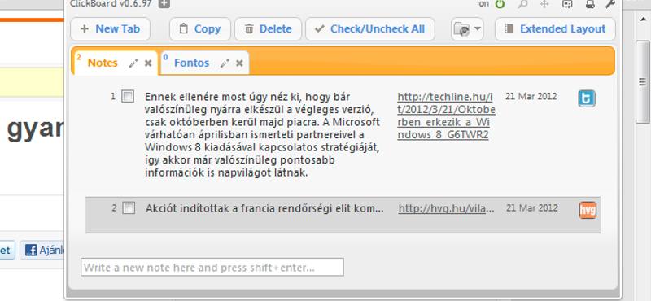The image size is (651, 301).
Task: Check the checkbox of note 2
Action: click(x=129, y=208)
